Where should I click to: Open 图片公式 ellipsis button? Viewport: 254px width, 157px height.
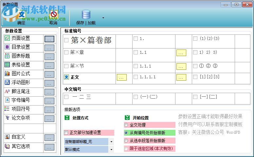(49, 74)
